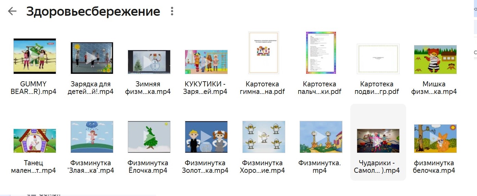Select Зарядка для детей video file
The width and height of the screenshot is (477, 196).
pyautogui.click(x=92, y=58)
